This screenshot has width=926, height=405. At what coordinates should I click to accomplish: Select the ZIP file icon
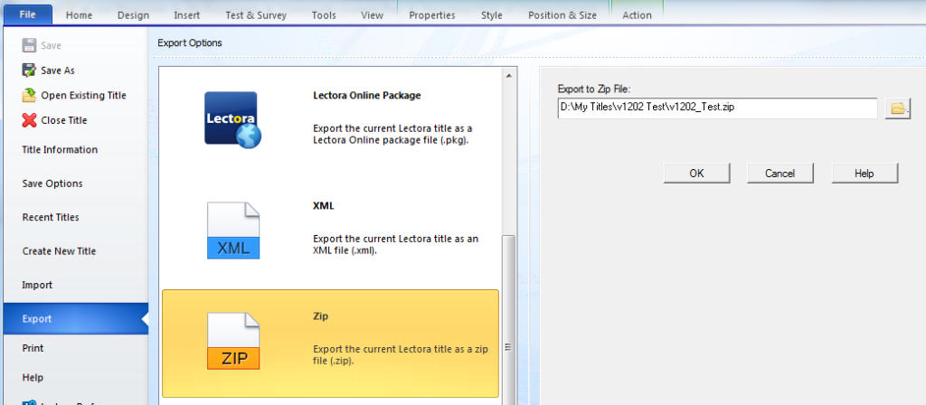point(233,341)
